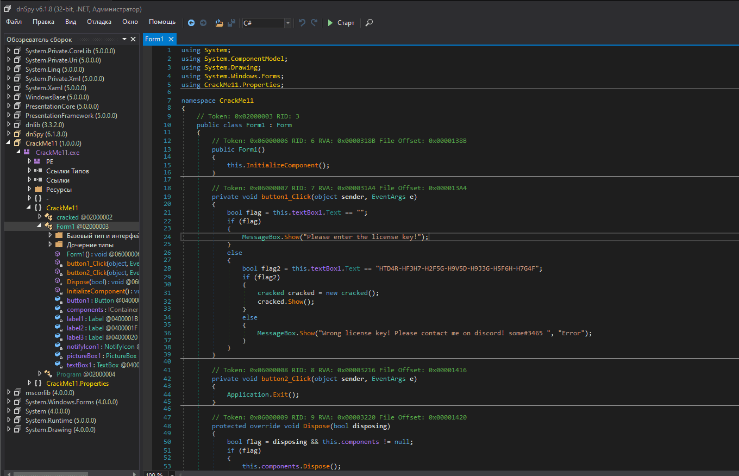
Task: Click the Undo toolbar icon
Action: [302, 23]
